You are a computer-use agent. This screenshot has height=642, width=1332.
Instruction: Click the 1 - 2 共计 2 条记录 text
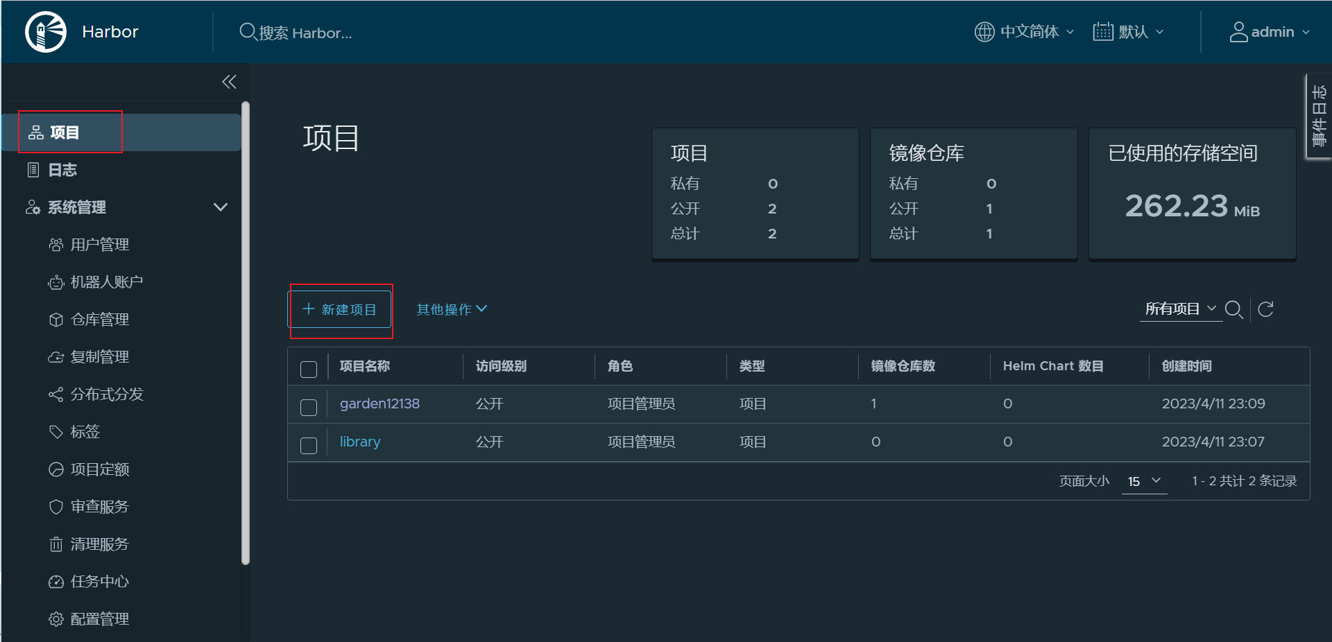coord(1245,481)
